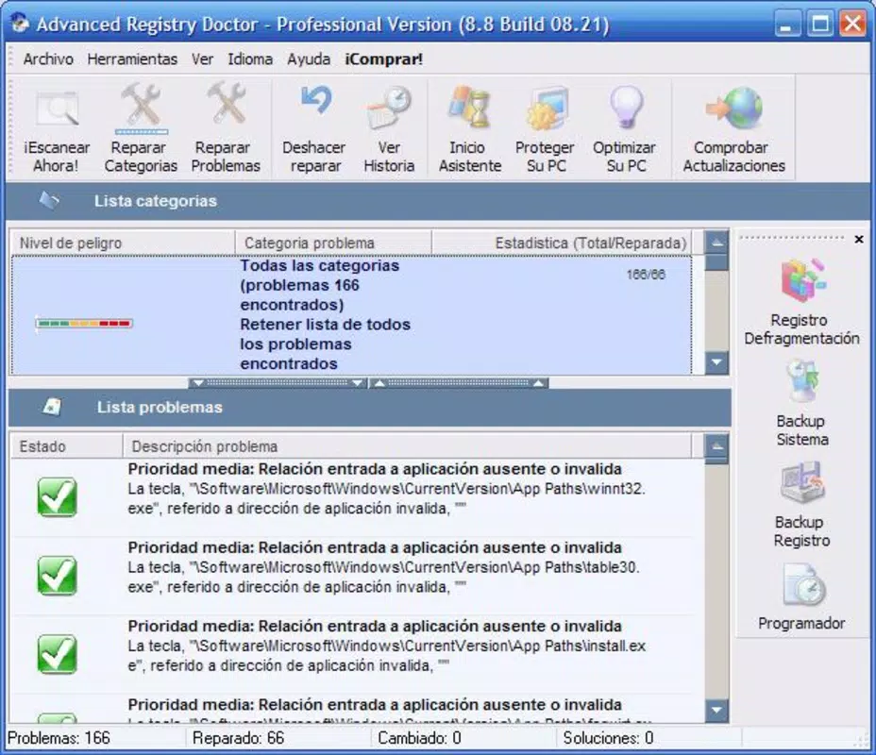Open the Ver menu
Screen dimensions: 876x755
coord(202,59)
